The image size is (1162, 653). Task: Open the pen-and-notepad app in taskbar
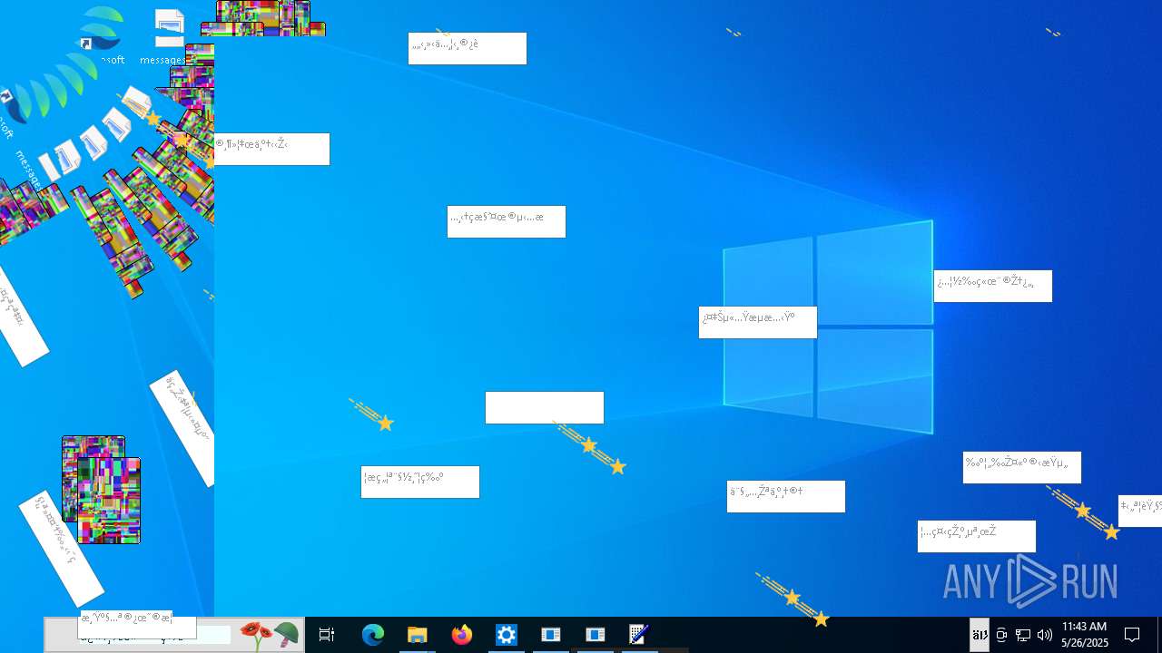coord(639,635)
